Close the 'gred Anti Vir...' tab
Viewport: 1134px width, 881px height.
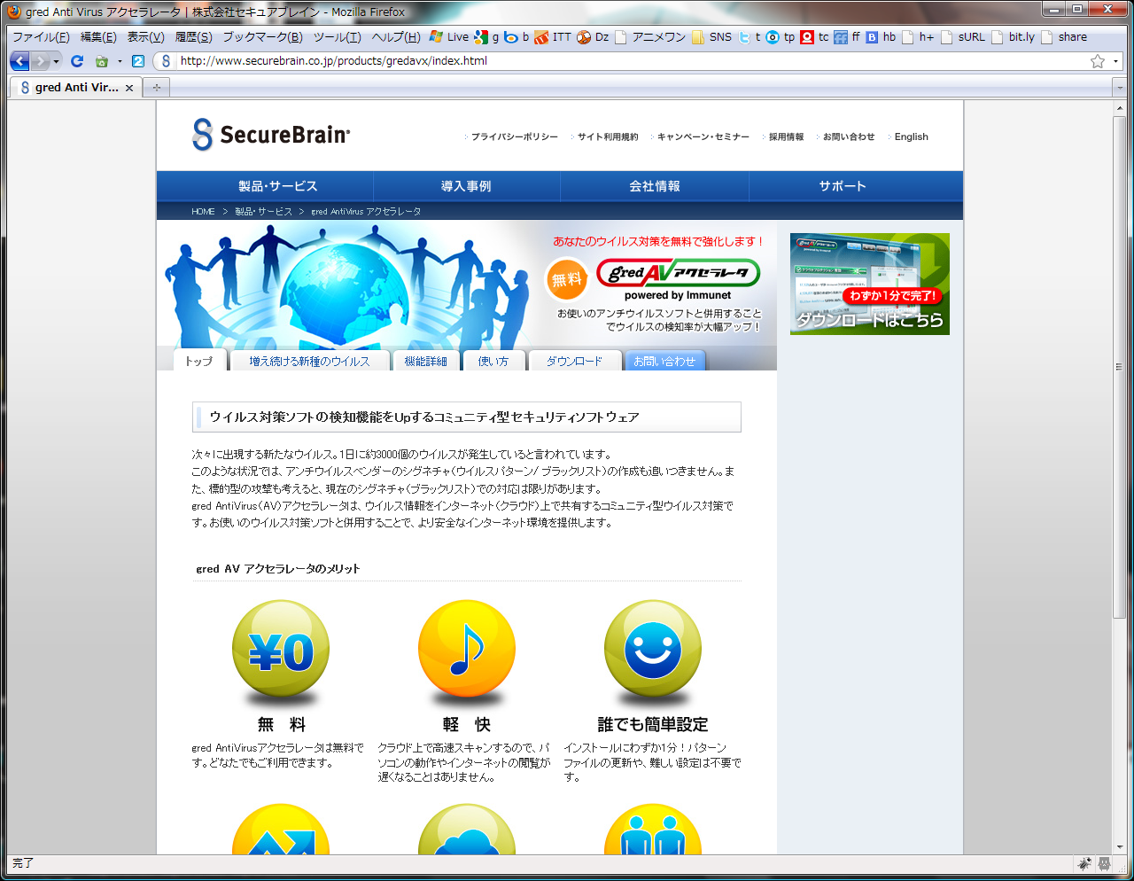click(x=129, y=88)
